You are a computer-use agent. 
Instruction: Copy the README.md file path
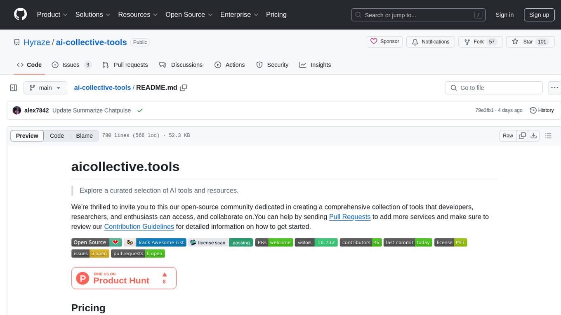click(x=184, y=87)
